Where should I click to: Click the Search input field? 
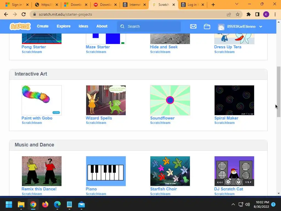pyautogui.click(x=149, y=26)
